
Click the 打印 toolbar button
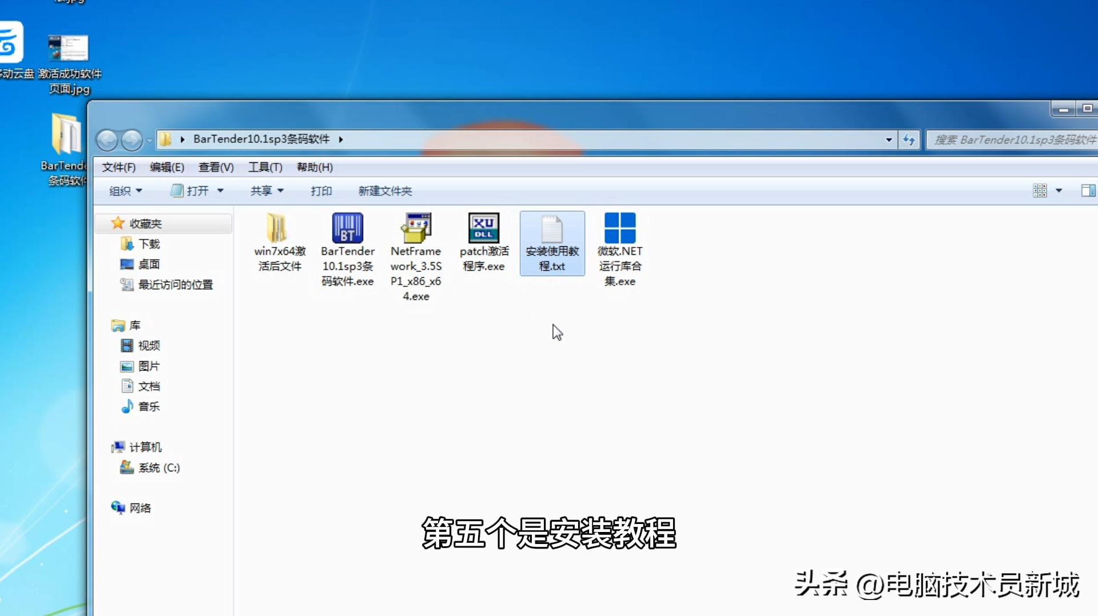coord(321,191)
